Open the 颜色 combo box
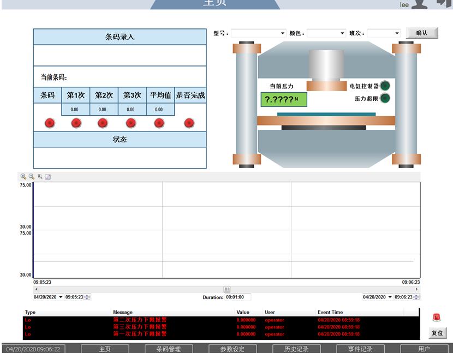453x353 pixels. click(x=342, y=33)
